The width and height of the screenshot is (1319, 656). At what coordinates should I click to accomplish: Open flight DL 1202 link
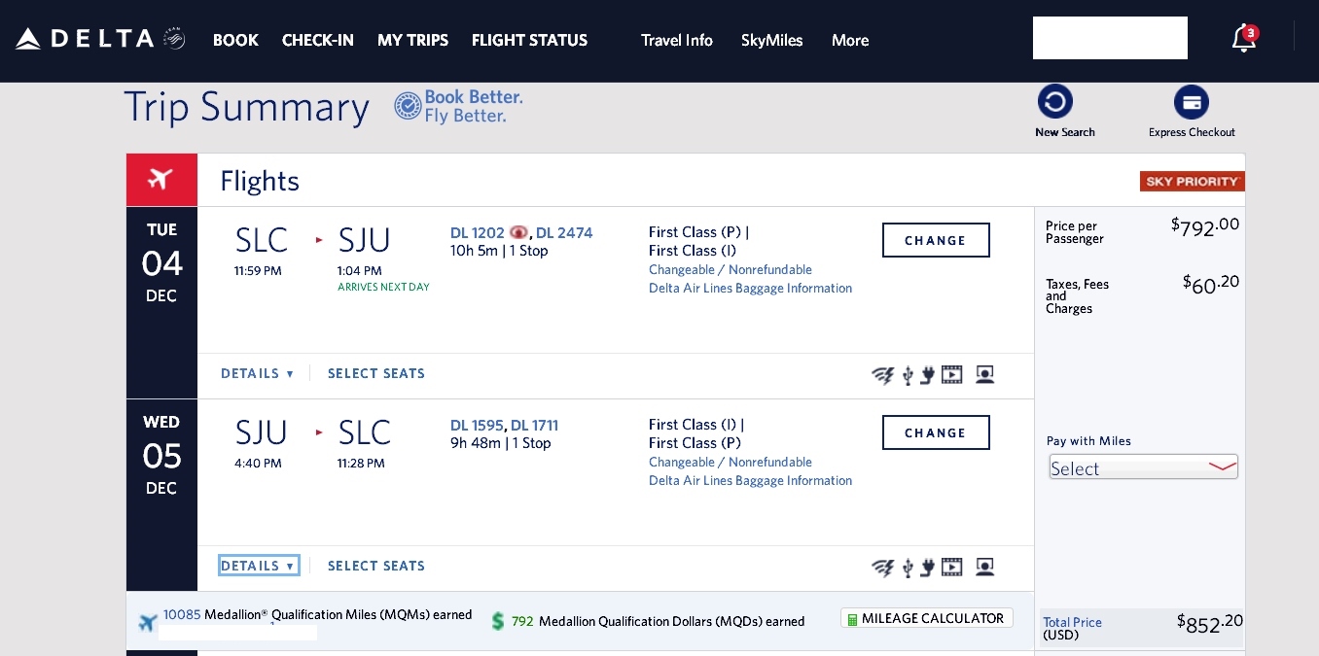click(478, 232)
